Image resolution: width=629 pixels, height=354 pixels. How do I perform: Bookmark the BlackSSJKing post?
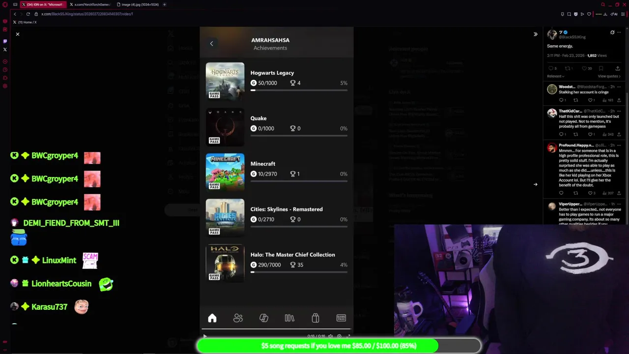(601, 68)
